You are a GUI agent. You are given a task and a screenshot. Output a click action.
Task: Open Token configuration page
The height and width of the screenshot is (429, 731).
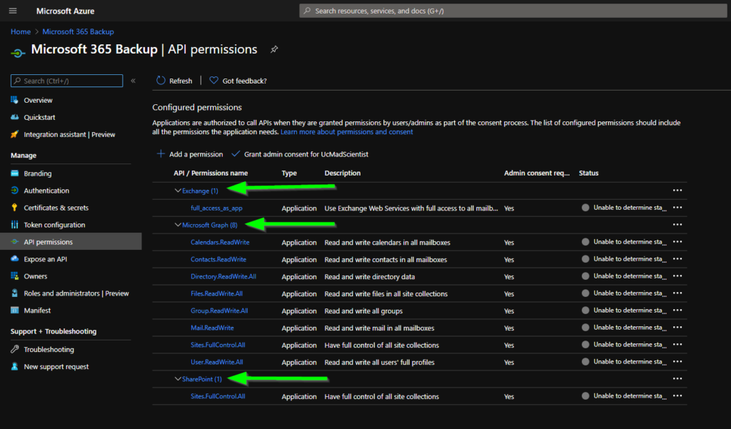(x=54, y=225)
